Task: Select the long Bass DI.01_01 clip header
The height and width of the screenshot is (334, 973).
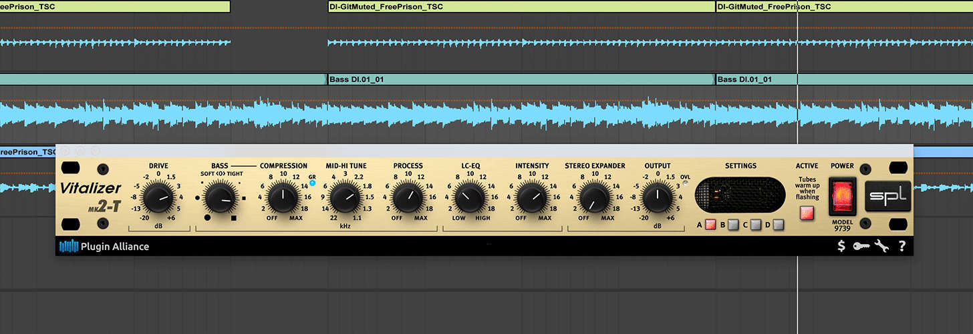Action: pos(521,79)
